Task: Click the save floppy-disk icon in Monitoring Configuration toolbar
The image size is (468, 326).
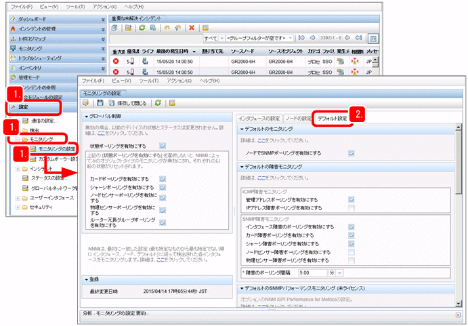Action: [100, 103]
